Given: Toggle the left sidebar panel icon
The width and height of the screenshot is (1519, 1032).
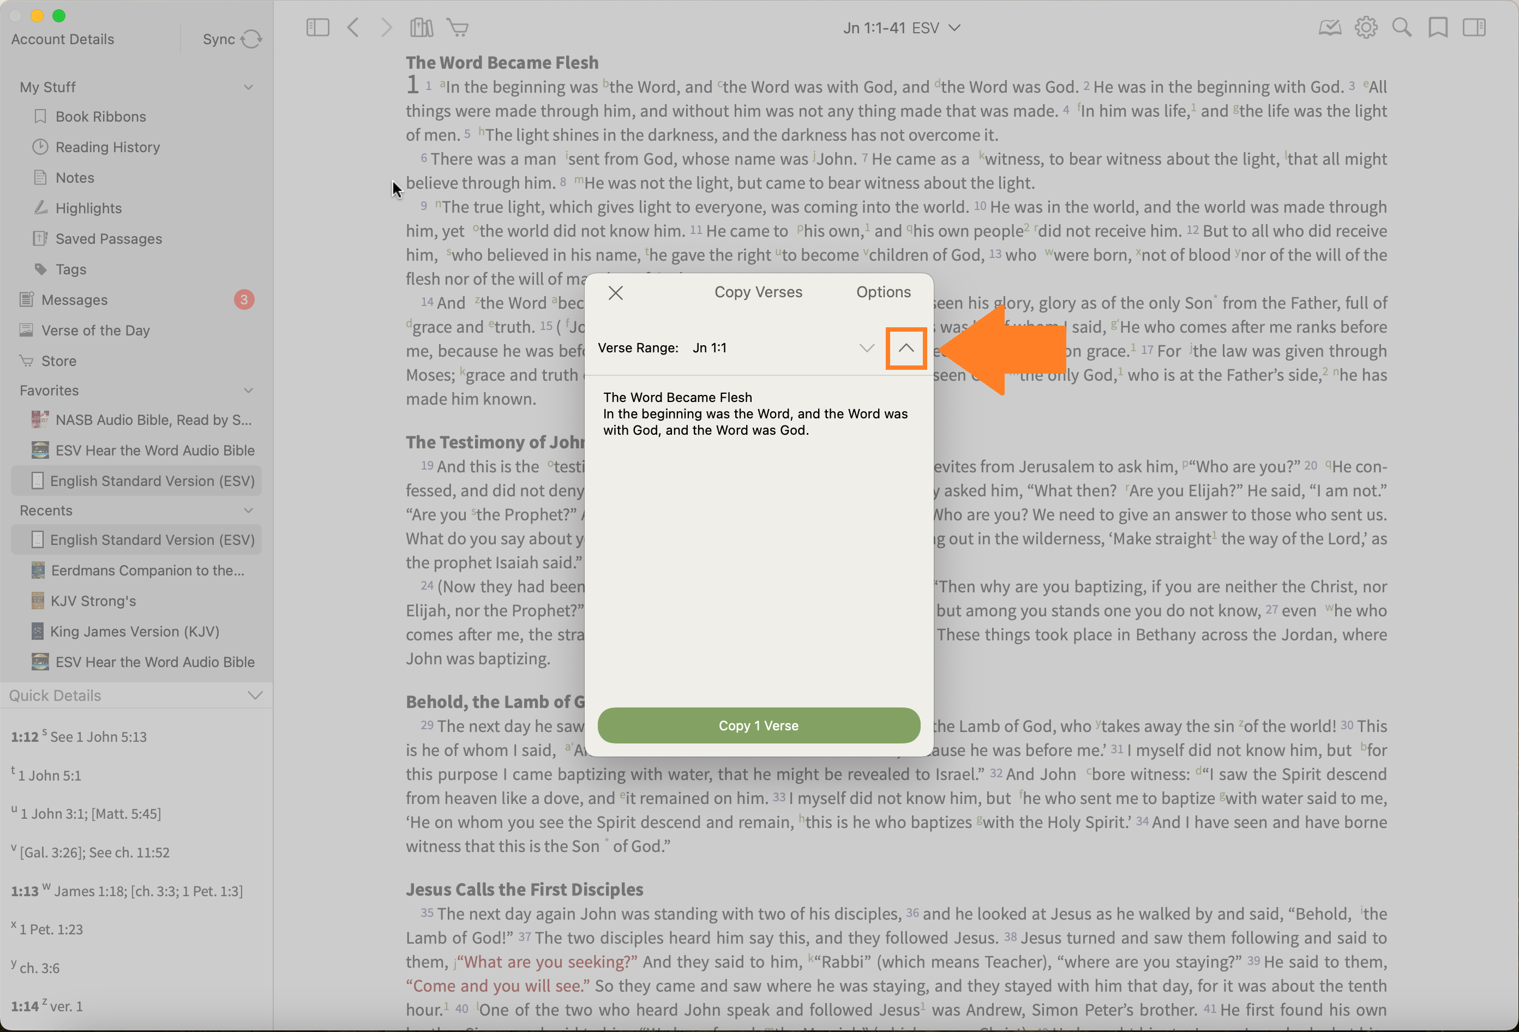Looking at the screenshot, I should (317, 27).
